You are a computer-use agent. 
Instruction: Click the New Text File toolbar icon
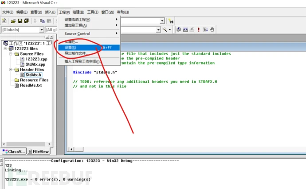pyautogui.click(x=4, y=21)
